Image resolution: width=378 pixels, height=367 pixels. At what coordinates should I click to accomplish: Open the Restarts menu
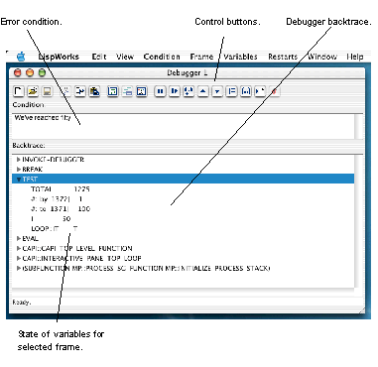283,57
